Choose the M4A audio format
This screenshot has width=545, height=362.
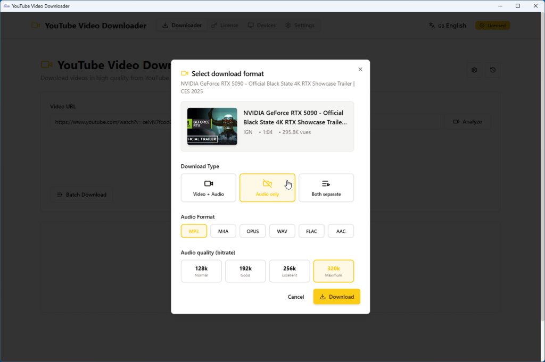[223, 231]
